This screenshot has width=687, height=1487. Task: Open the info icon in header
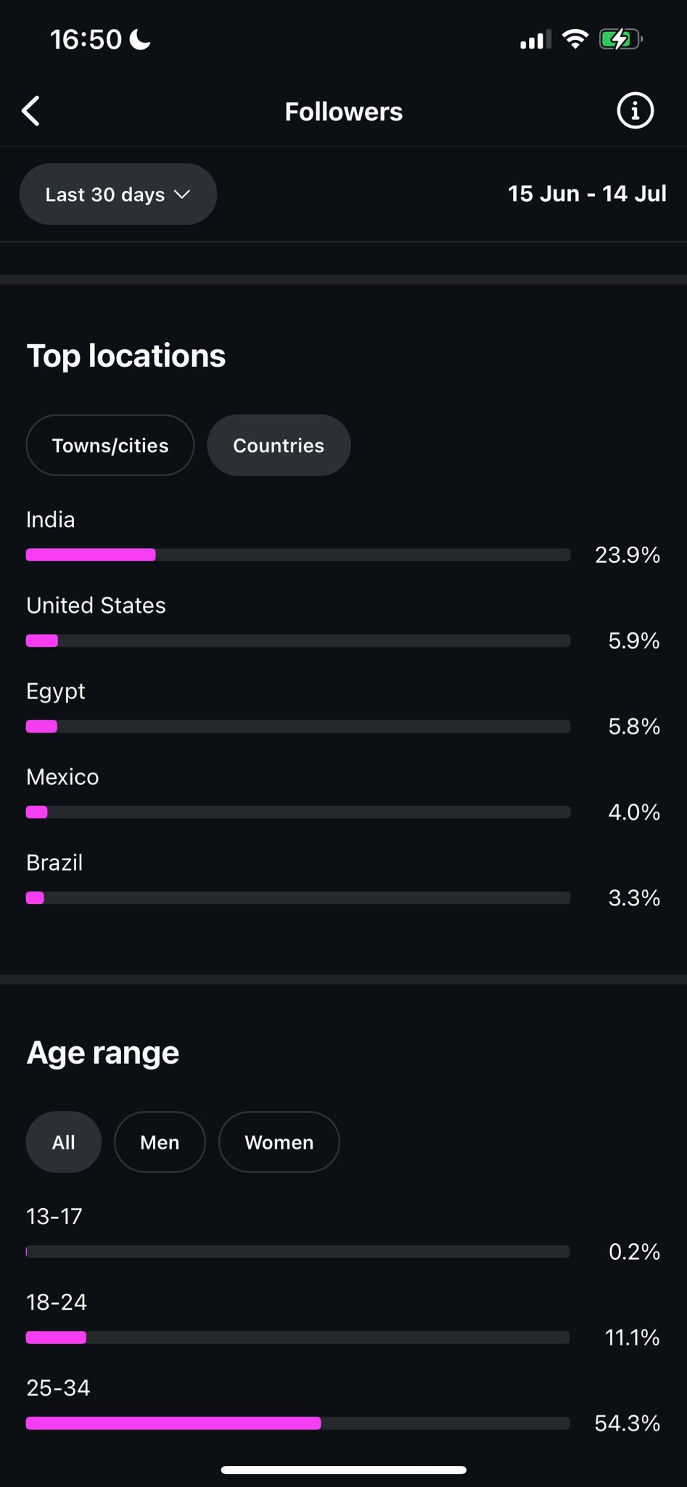coord(635,111)
